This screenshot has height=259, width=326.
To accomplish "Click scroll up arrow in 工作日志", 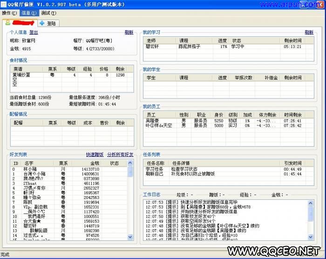I will coord(311,203).
